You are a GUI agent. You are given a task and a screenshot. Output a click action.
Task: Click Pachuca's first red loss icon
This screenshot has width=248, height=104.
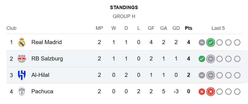202,92
